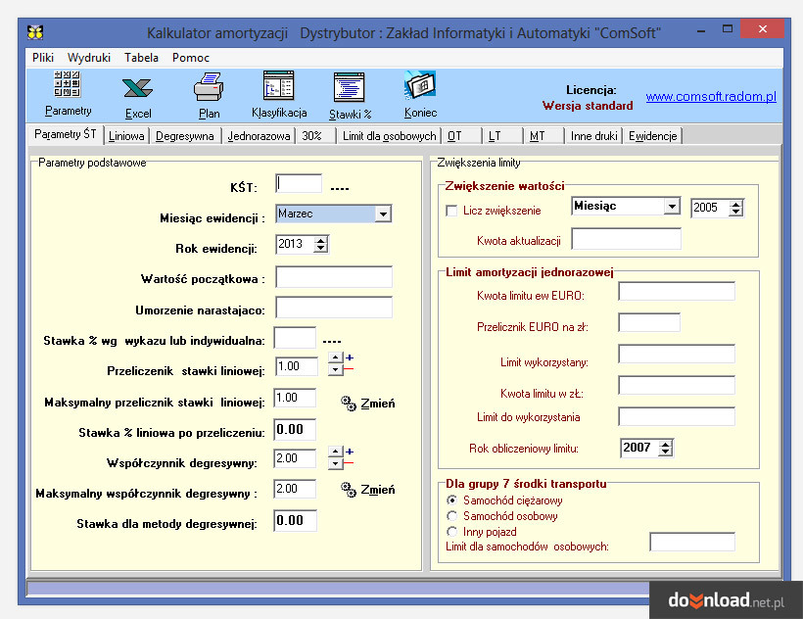
Task: Open the Parametry toolbar icon
Action: point(68,94)
